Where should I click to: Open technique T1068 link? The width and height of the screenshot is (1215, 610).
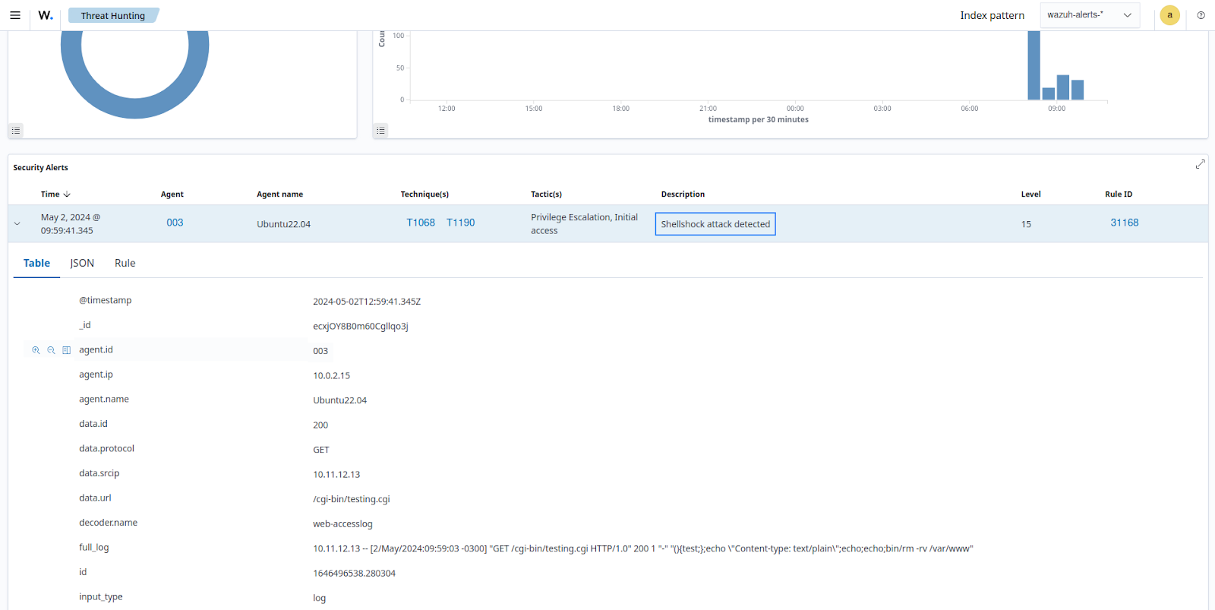pos(421,223)
